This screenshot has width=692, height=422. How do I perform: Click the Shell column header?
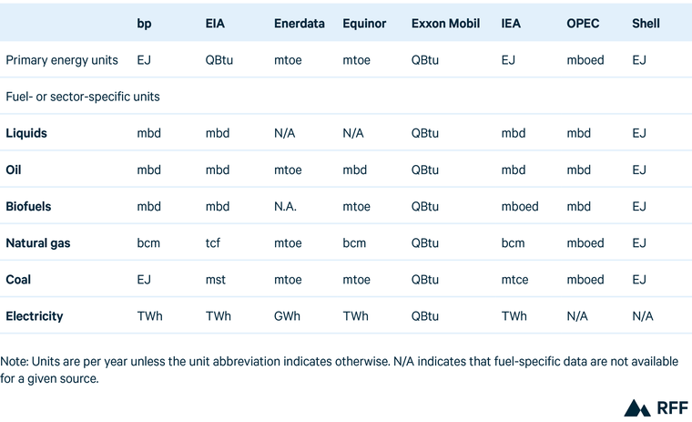coord(646,23)
